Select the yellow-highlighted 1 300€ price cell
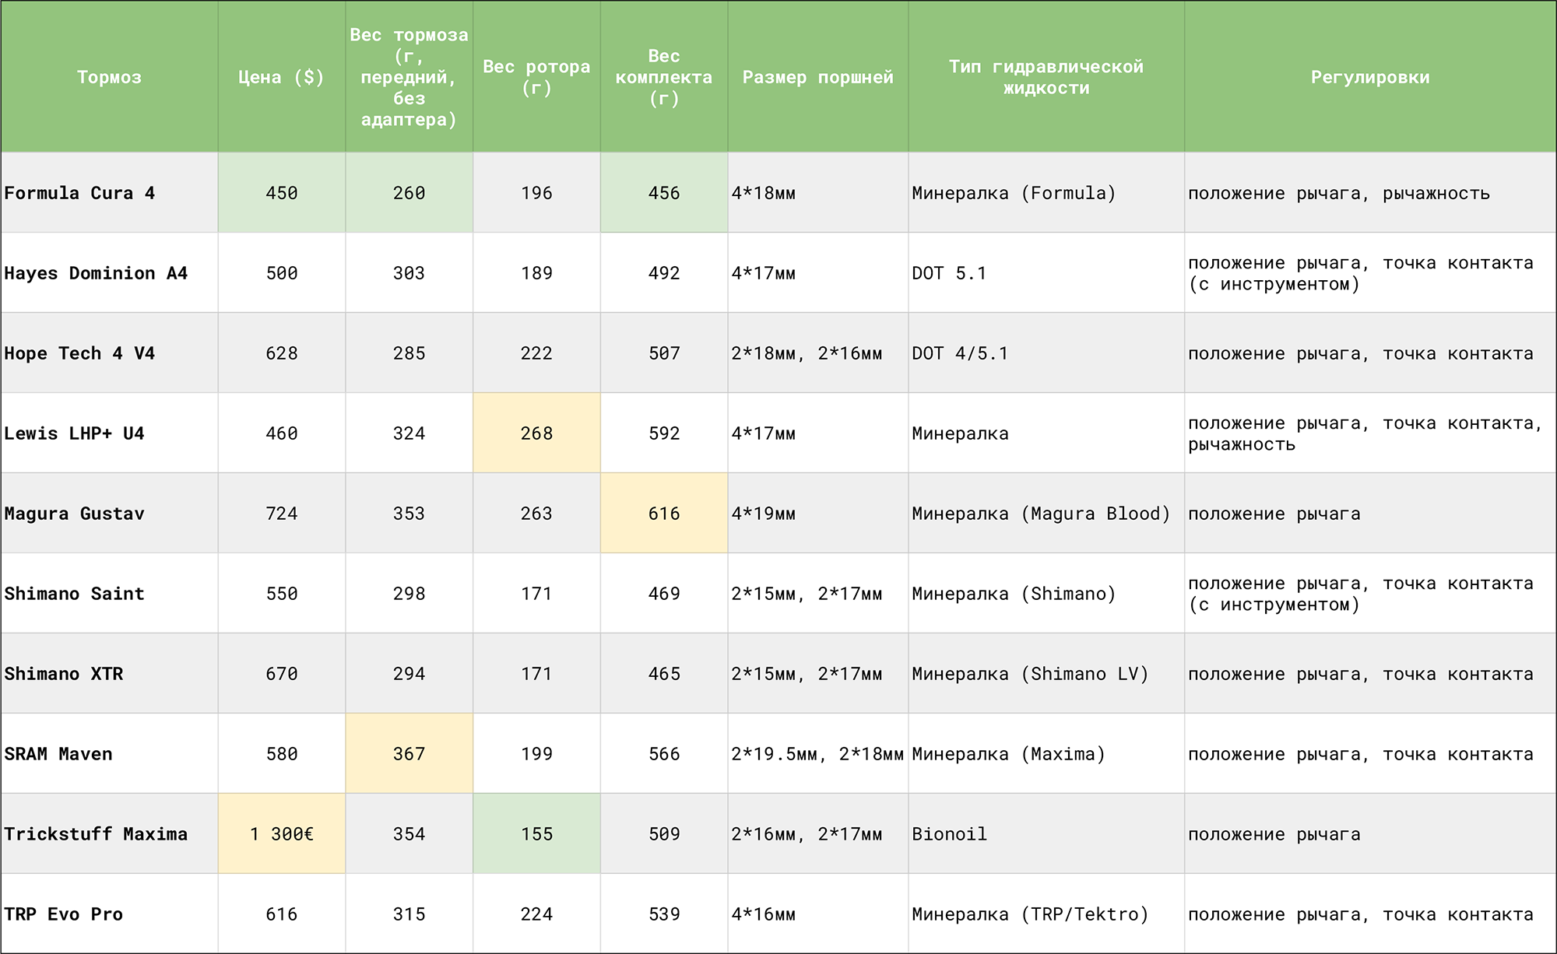The width and height of the screenshot is (1557, 954). (x=281, y=834)
